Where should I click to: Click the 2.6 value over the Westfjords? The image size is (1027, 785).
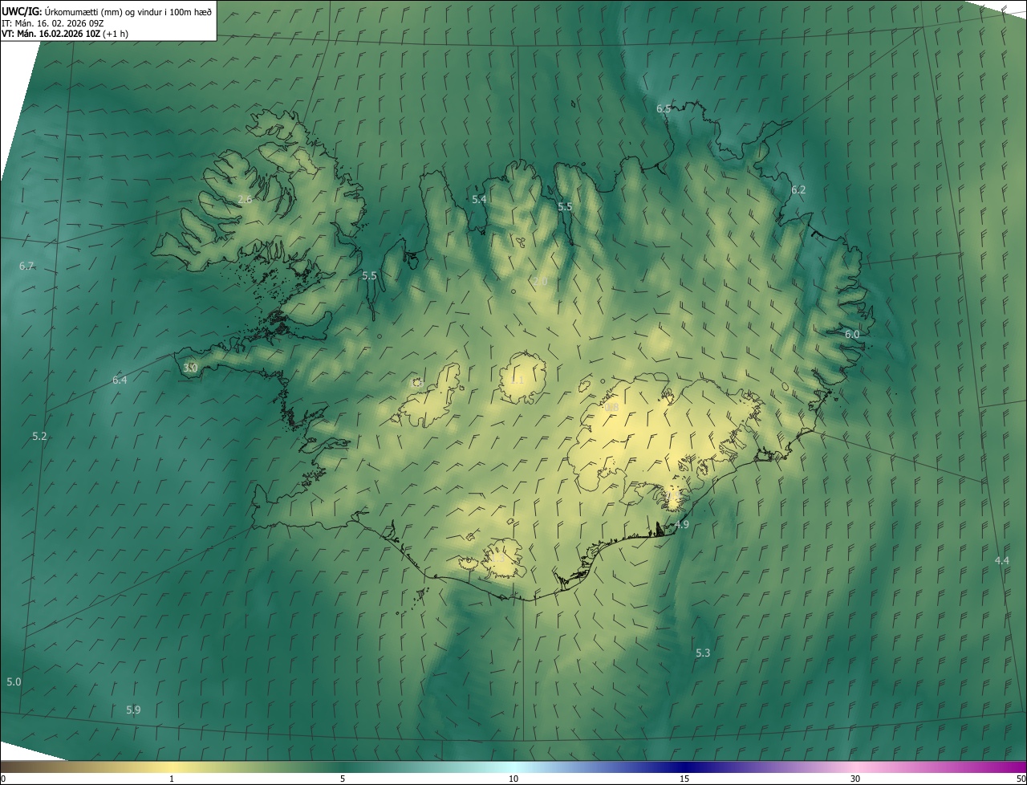[x=246, y=199]
